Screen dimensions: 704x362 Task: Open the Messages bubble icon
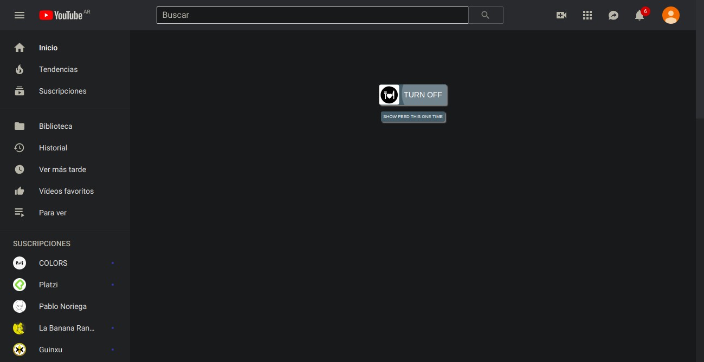[613, 15]
